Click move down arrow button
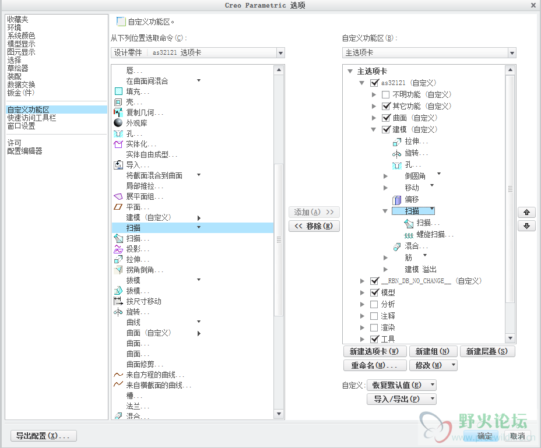Screen dimensions: 541x448 (526, 226)
